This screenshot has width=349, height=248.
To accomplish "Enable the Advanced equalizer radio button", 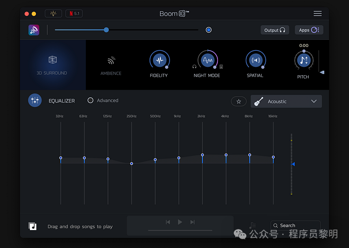I will 90,101.
